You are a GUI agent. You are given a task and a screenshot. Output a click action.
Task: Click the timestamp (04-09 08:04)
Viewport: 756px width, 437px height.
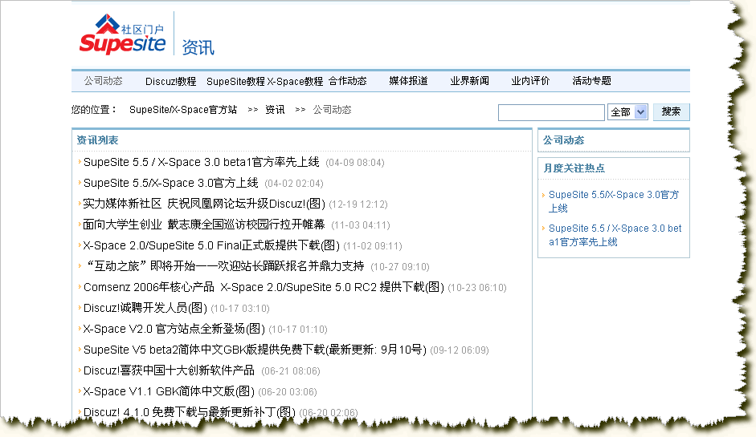click(355, 163)
